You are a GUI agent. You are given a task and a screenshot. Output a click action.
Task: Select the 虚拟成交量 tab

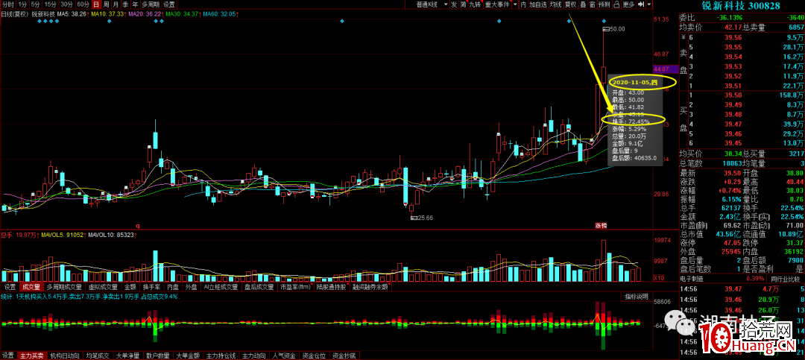[103, 286]
